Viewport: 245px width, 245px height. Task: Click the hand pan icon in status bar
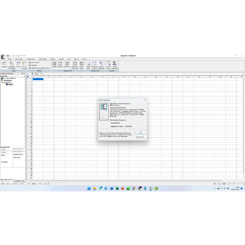tap(215, 184)
